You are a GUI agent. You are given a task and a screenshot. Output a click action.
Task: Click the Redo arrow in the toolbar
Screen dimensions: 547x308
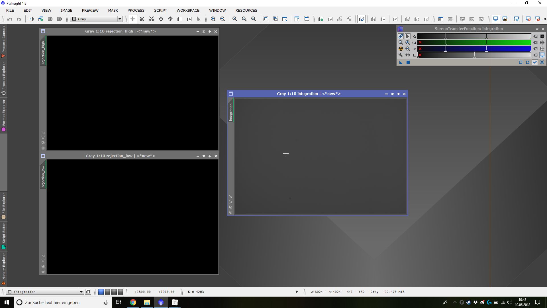click(19, 19)
